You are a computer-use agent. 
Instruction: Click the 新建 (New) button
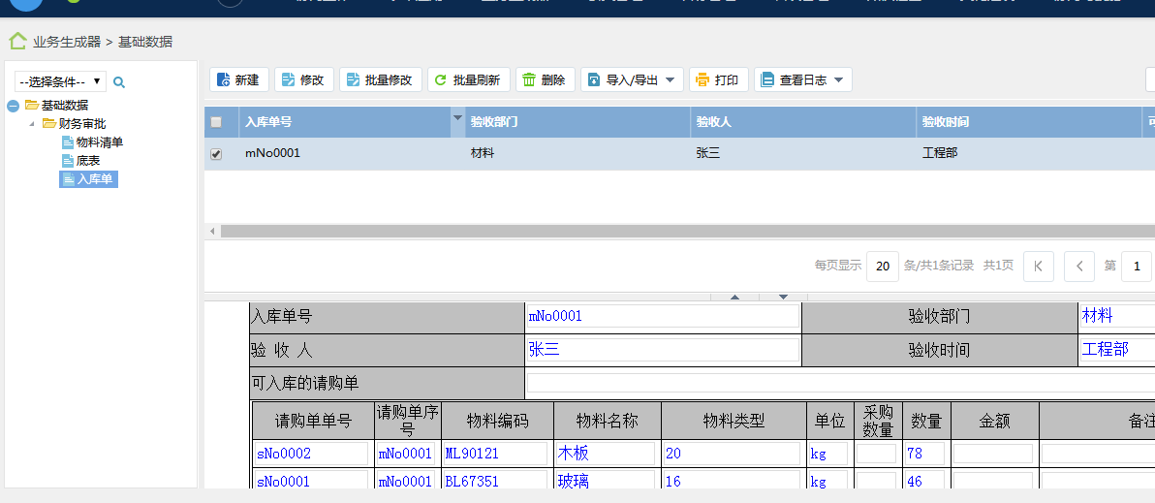coord(238,80)
